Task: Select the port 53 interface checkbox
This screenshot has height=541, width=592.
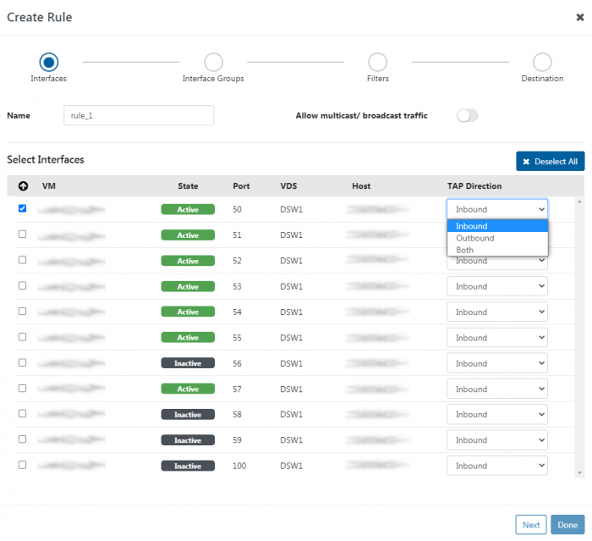Action: [22, 285]
